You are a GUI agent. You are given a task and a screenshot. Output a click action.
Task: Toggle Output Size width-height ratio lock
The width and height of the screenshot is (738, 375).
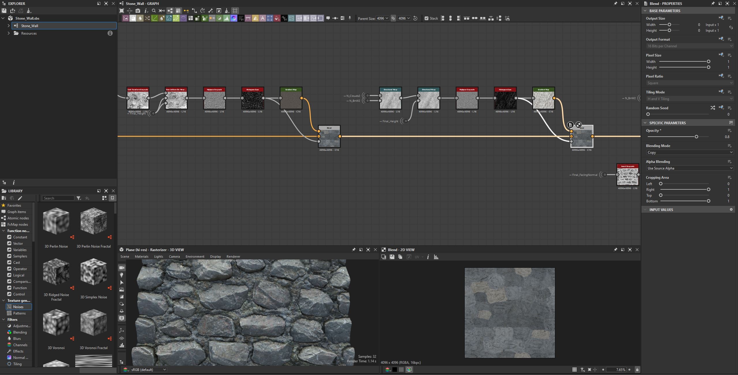click(x=731, y=27)
